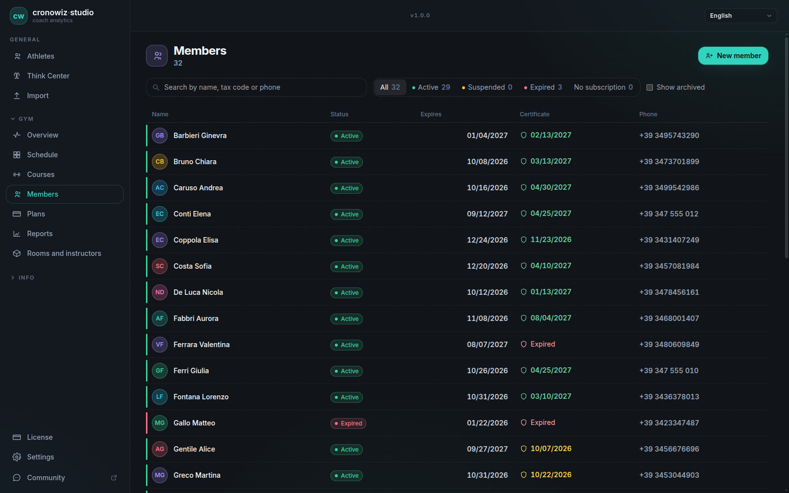789x493 pixels.
Task: Click the GB avatar for Barbieri Ginevra
Action: pos(160,136)
